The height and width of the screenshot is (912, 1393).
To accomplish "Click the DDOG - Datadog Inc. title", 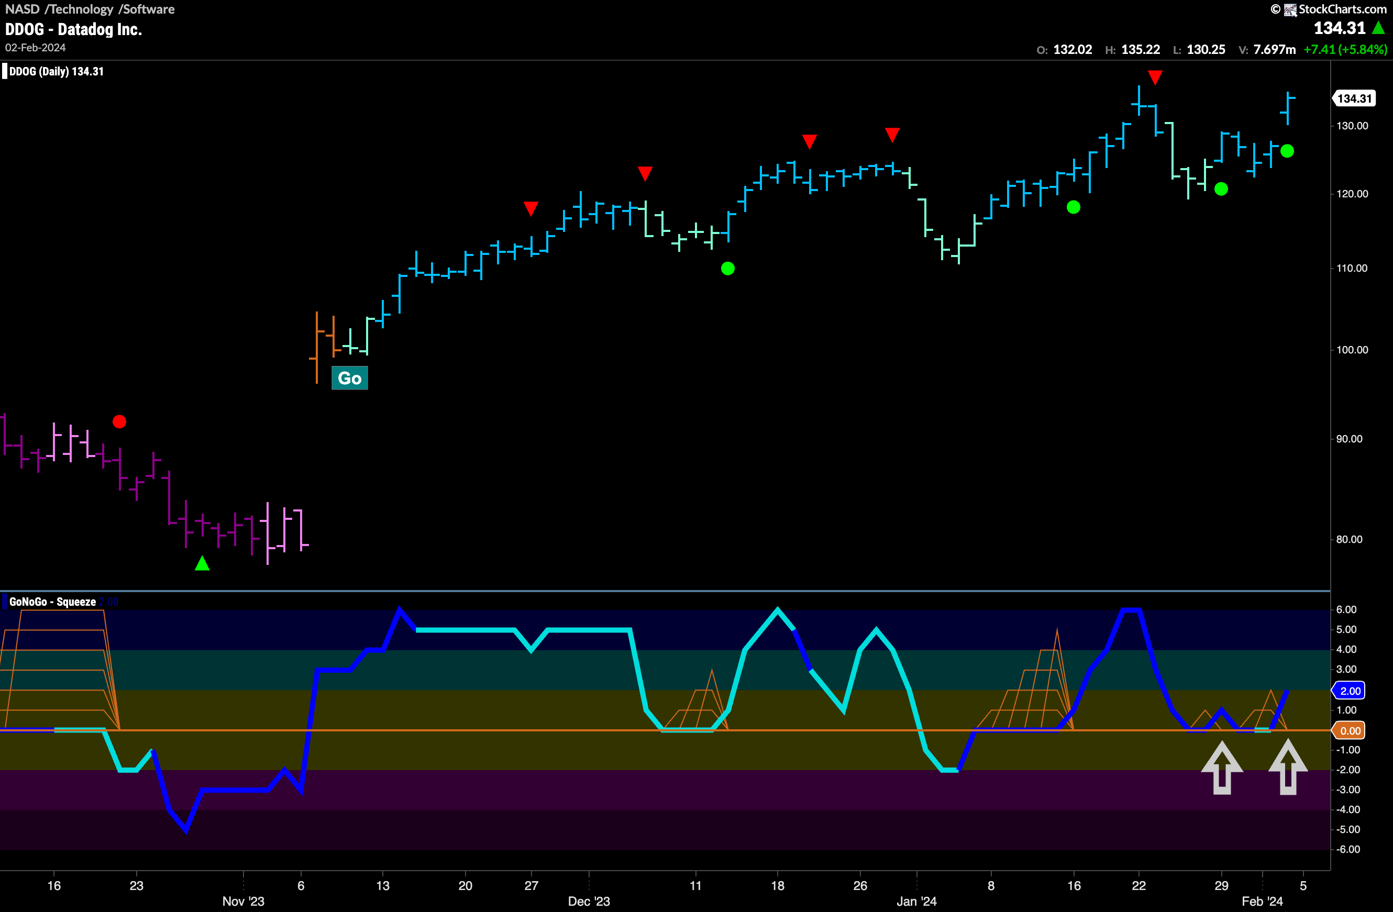I will pos(74,29).
